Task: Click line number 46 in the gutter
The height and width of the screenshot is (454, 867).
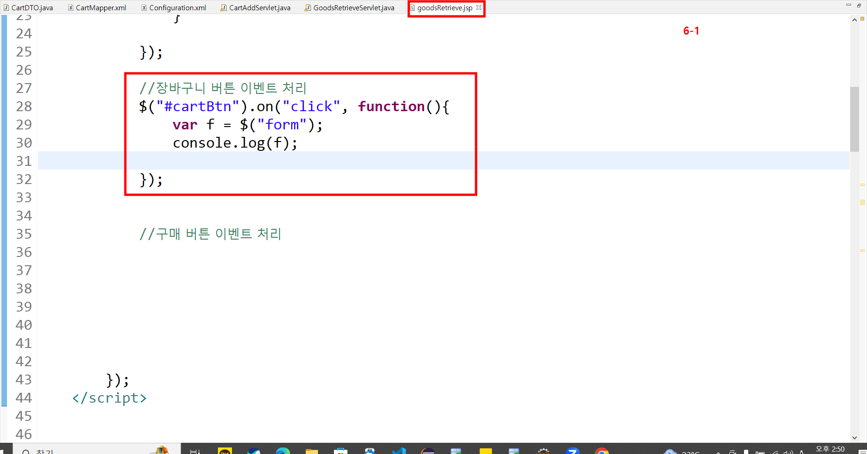Action: point(24,434)
